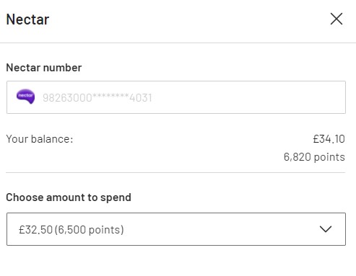Click the '£32.50' value in the spend selector

[35, 230]
